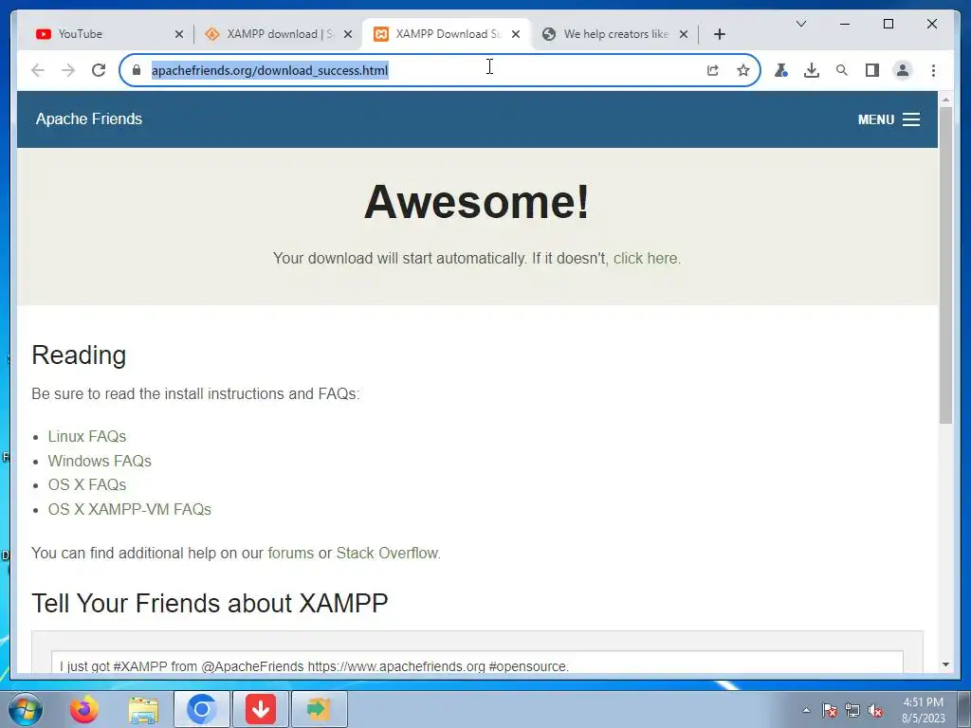Open the green arrow app in taskbar
The height and width of the screenshot is (728, 971).
click(319, 709)
